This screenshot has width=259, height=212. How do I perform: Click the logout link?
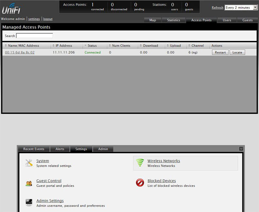coord(48,19)
